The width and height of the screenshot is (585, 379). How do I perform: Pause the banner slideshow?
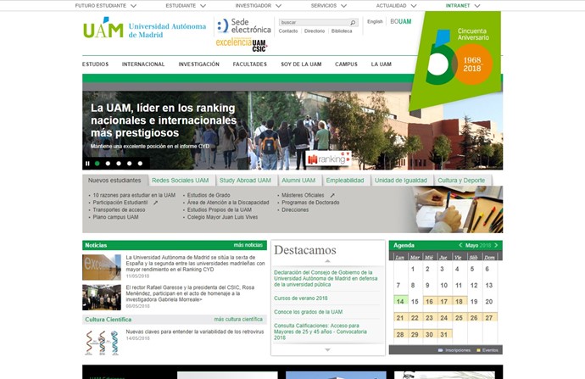point(87,164)
